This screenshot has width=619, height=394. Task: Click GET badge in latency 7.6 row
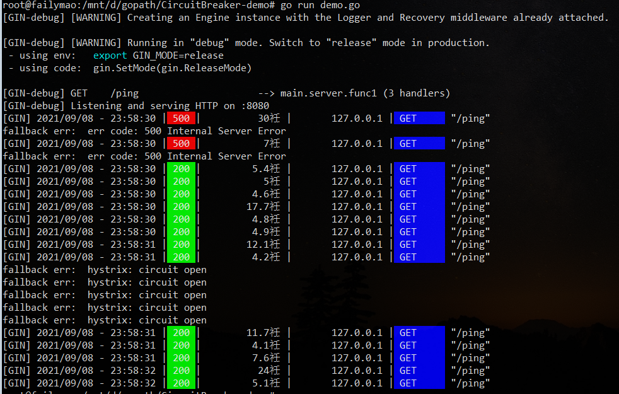[x=419, y=358]
